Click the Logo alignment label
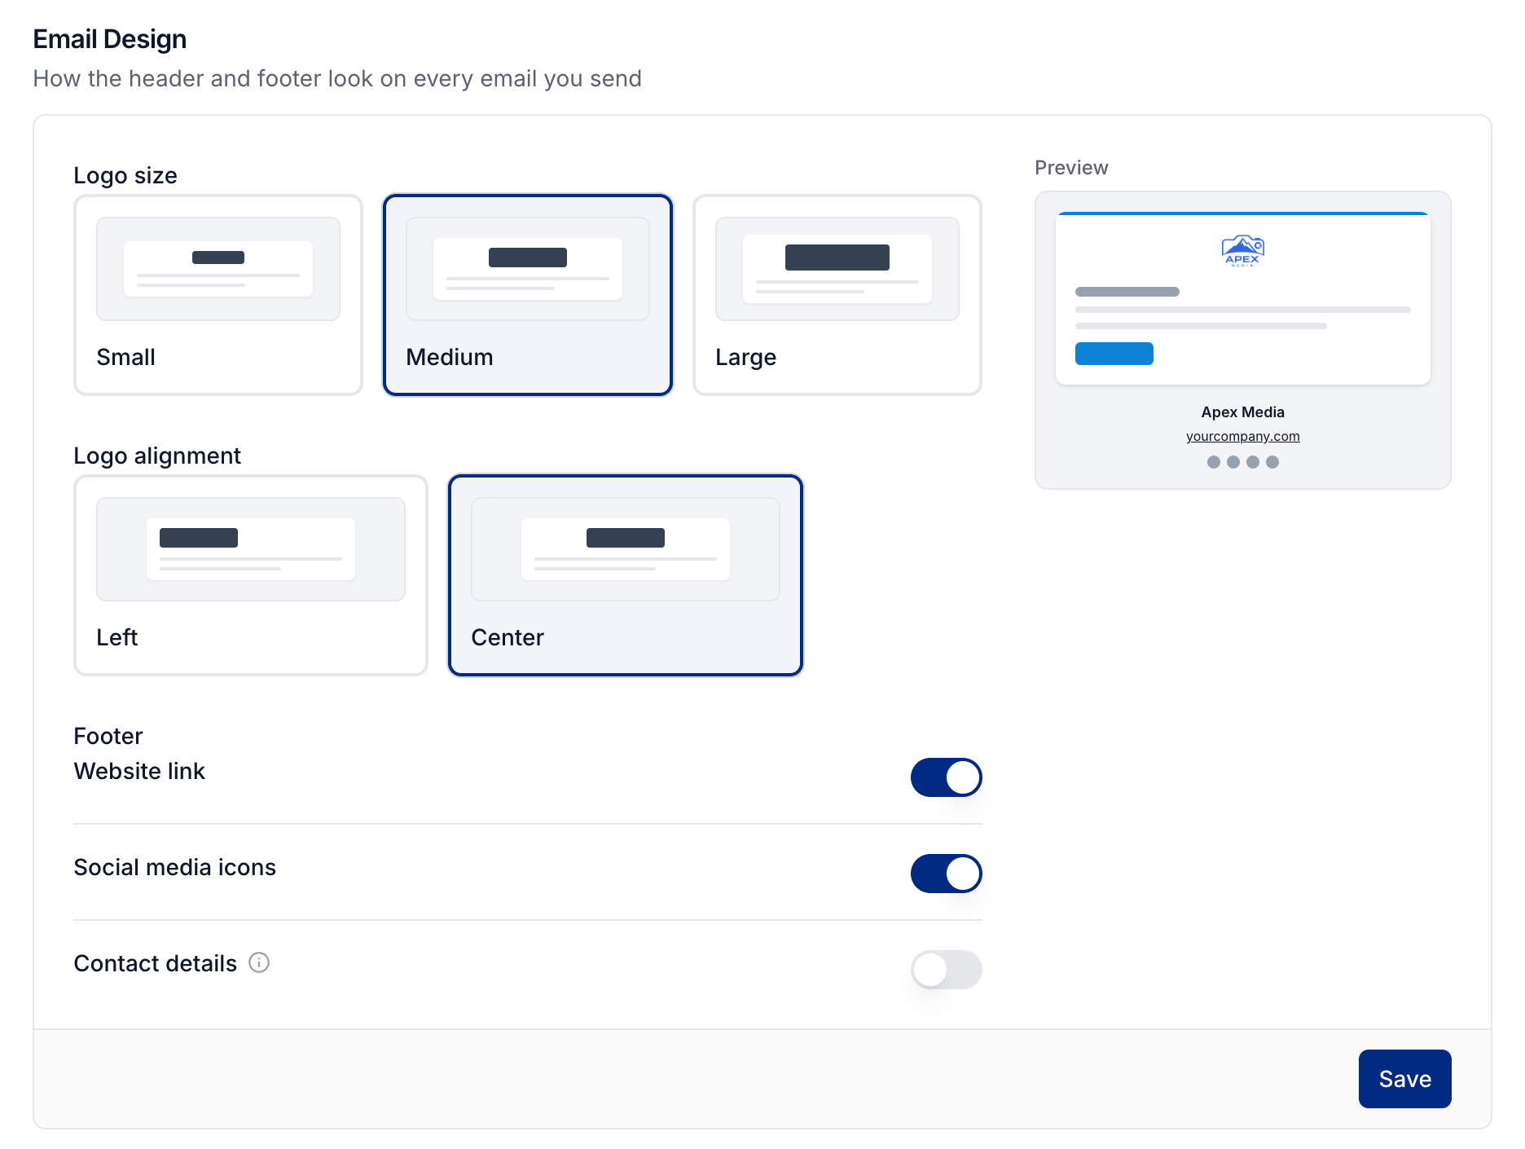 point(157,456)
